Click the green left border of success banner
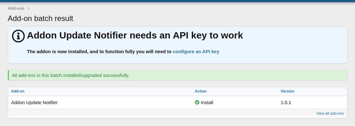The image size is (355, 126). click(x=8, y=75)
